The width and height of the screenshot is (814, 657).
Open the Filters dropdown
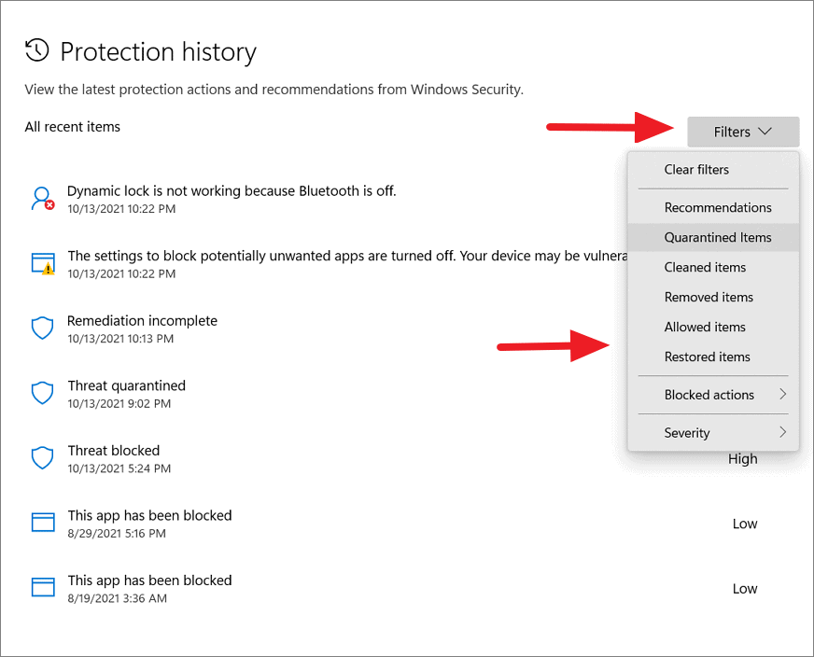pyautogui.click(x=743, y=132)
